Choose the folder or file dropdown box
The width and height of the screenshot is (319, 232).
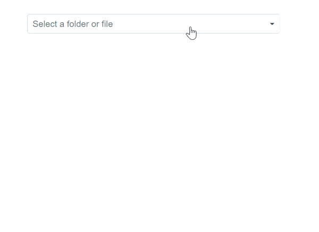click(154, 23)
